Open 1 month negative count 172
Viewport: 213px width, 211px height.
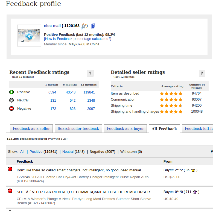[53, 109]
